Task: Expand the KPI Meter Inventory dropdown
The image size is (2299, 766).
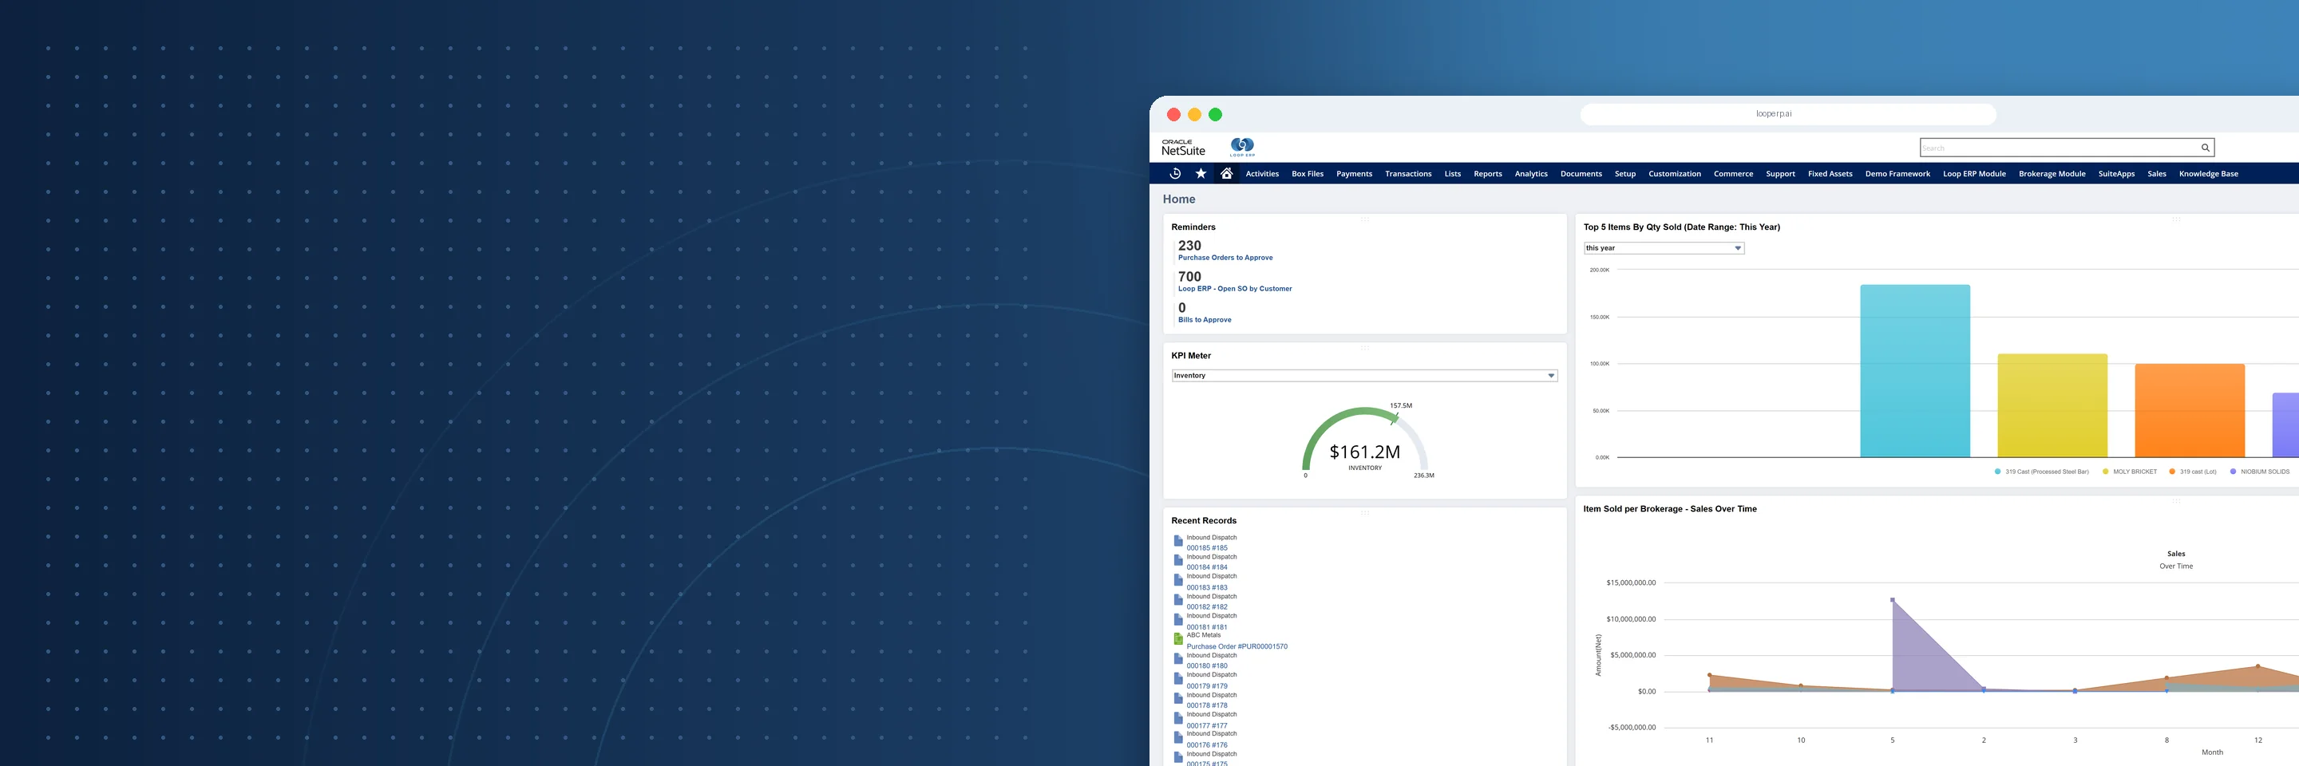Action: 1364,376
